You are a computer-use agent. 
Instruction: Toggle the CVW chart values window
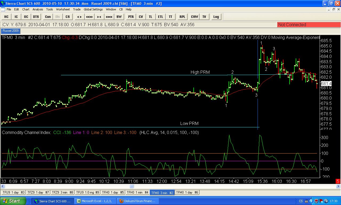[x=194, y=17]
